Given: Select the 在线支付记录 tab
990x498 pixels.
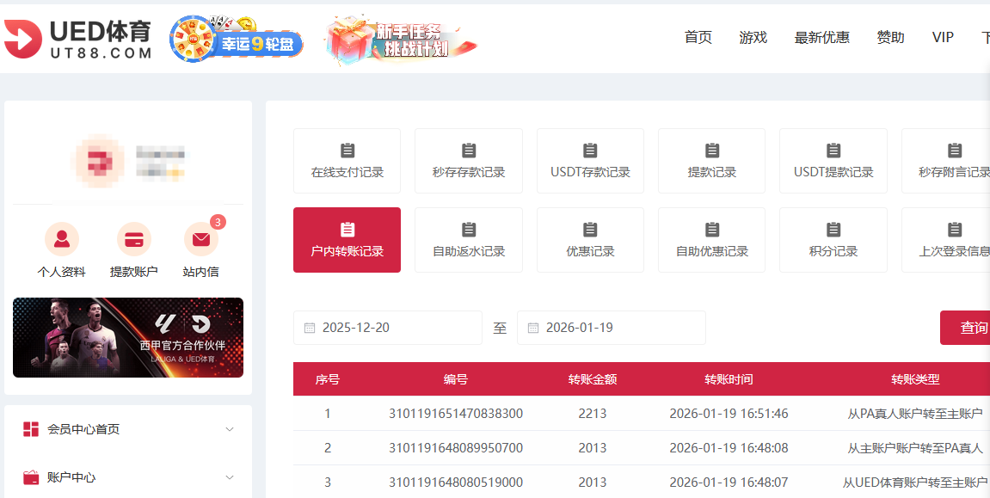Looking at the screenshot, I should (347, 161).
